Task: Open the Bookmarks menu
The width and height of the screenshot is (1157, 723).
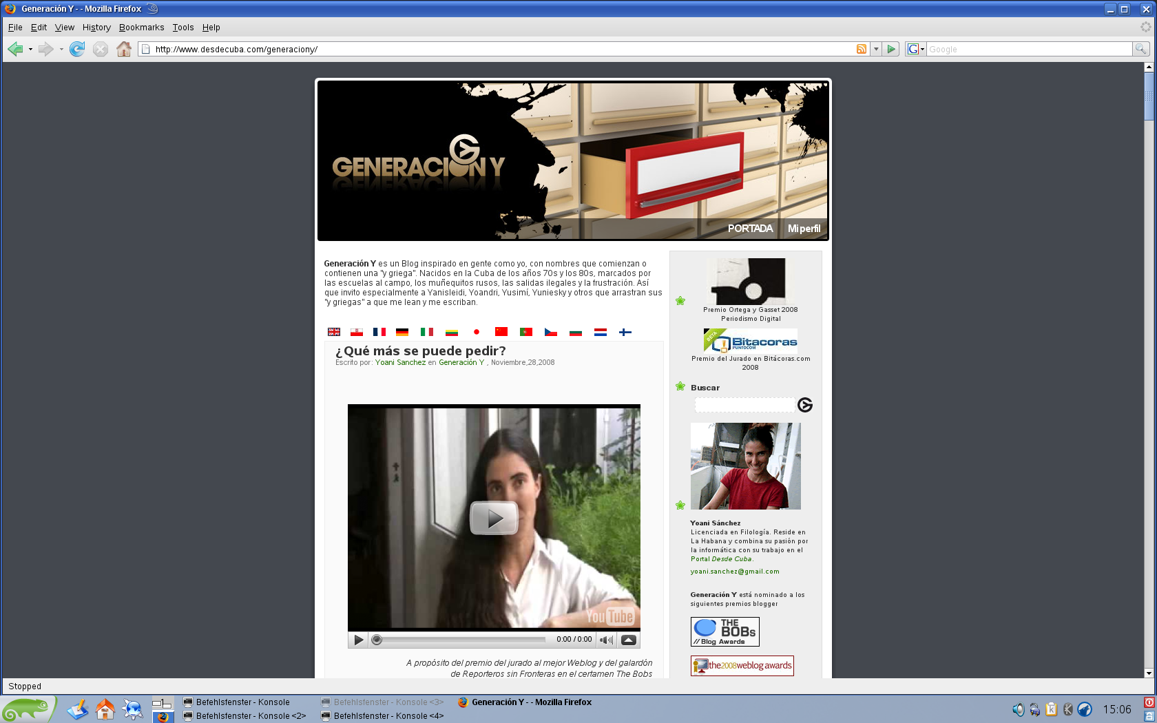Action: click(x=141, y=28)
